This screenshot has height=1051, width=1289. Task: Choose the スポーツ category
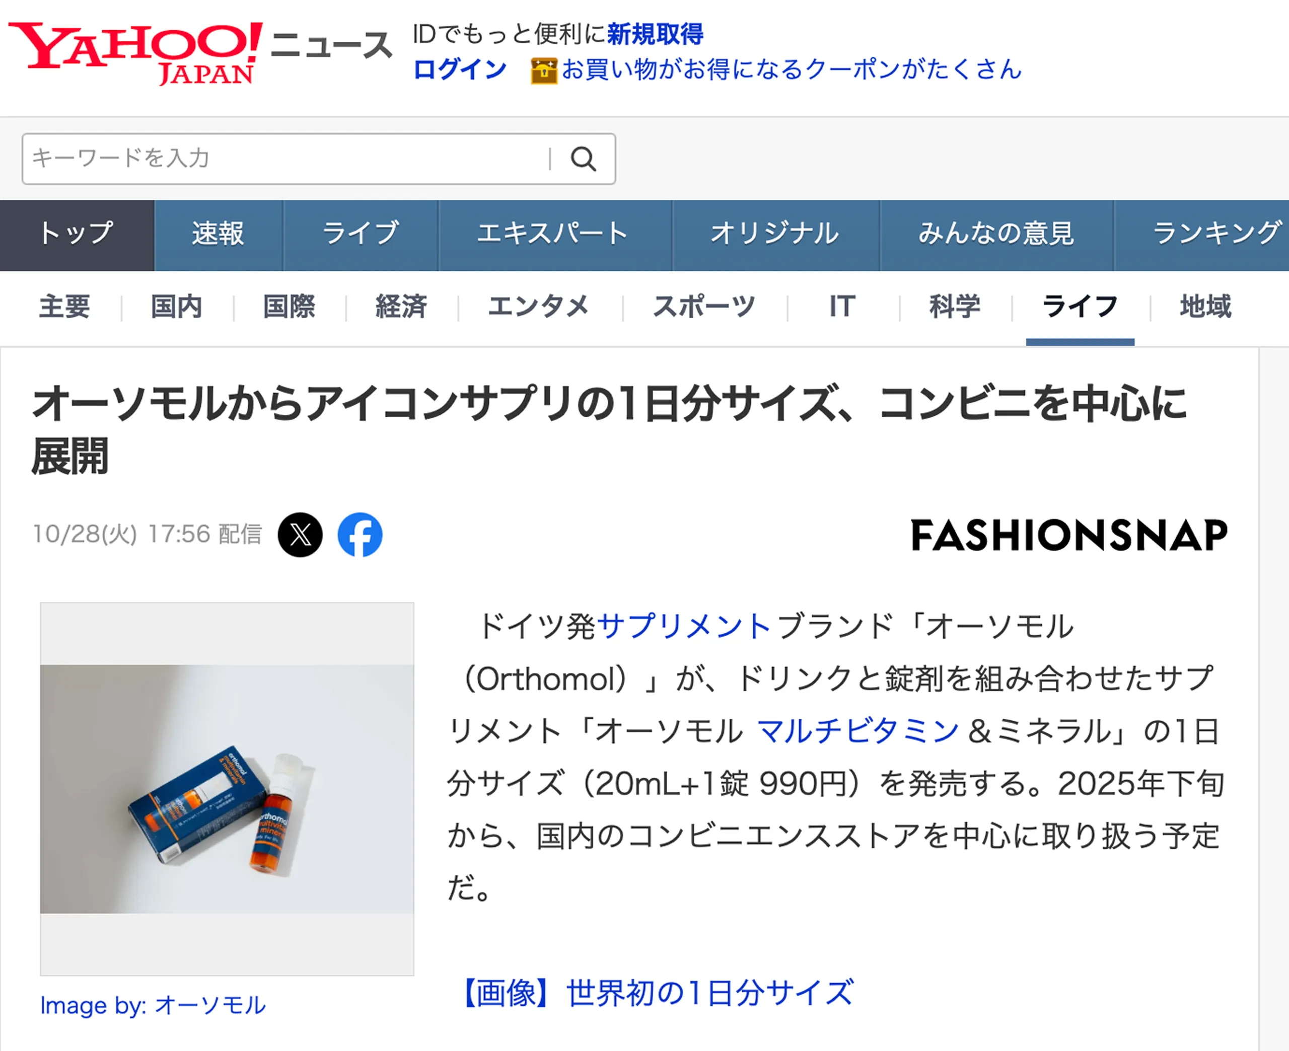pos(704,307)
